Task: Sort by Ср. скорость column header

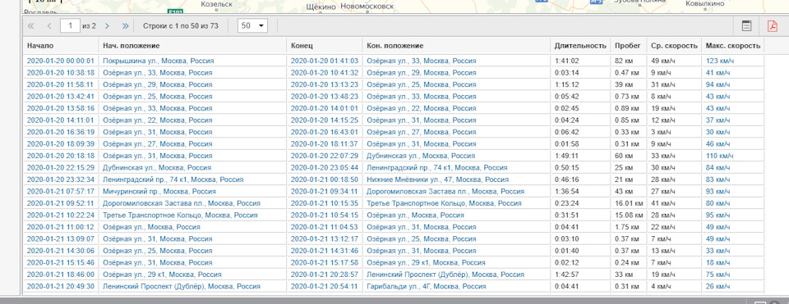Action: click(x=674, y=46)
